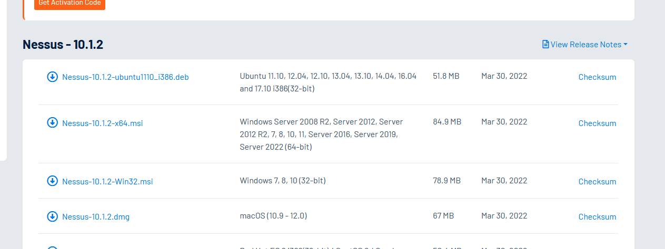This screenshot has width=665, height=249.
Task: Select the 78.9 MB size value
Action: point(446,181)
